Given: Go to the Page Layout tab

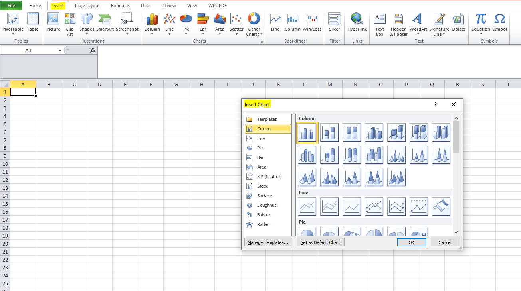Looking at the screenshot, I should pyautogui.click(x=87, y=6).
